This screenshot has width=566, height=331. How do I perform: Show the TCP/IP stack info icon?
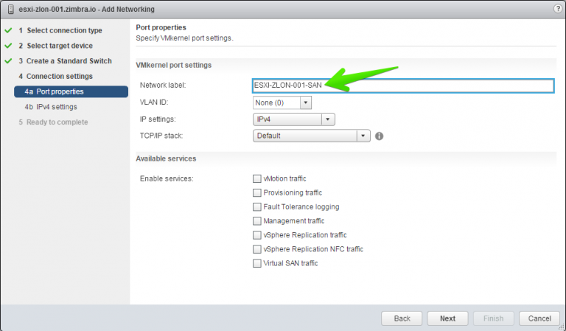tap(379, 136)
